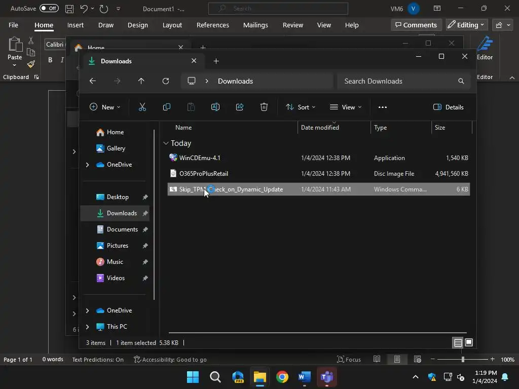Open the File menu in Word
The image size is (519, 389).
pyautogui.click(x=13, y=25)
